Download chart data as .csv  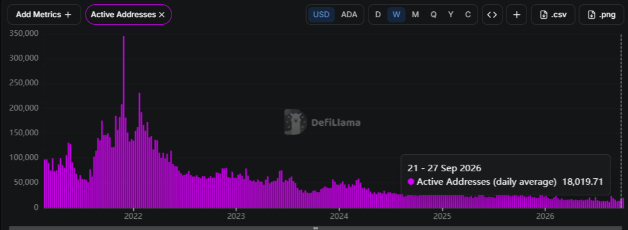553,15
